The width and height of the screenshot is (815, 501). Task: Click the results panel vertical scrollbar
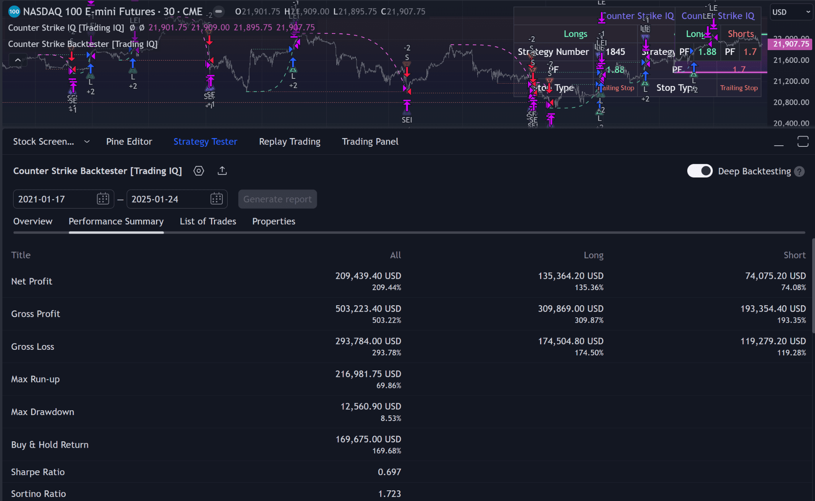point(813,287)
